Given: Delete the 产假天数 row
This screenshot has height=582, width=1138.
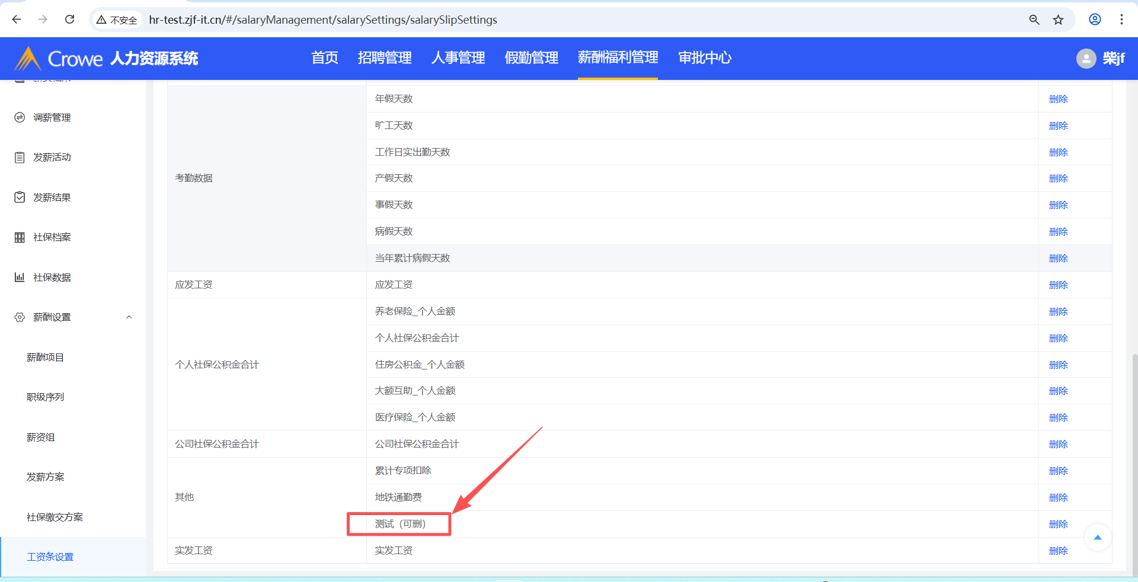Looking at the screenshot, I should (1058, 178).
